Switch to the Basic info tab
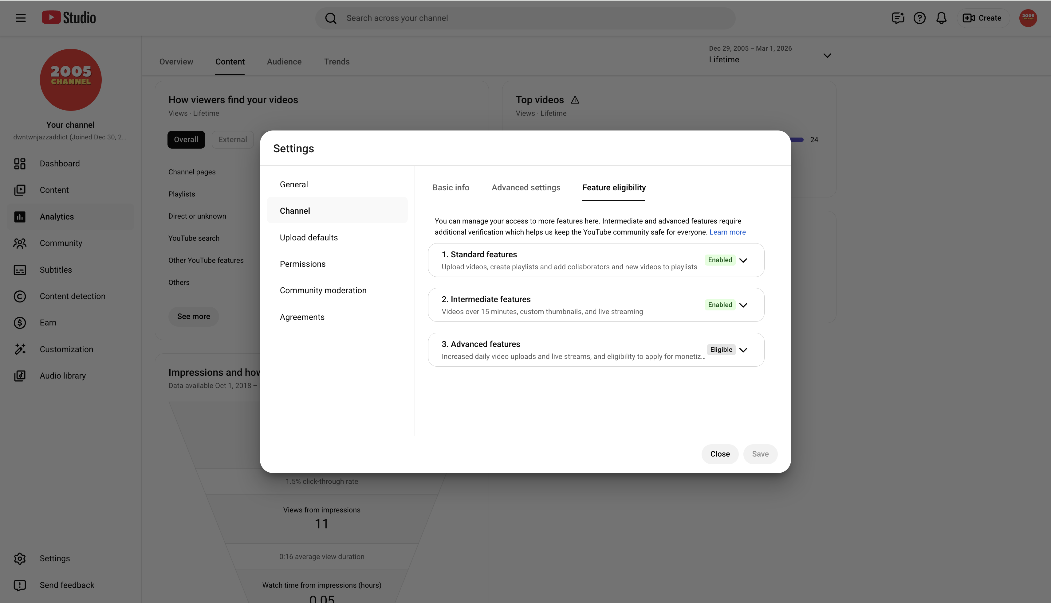Screen dimensions: 1051x603 pos(451,188)
